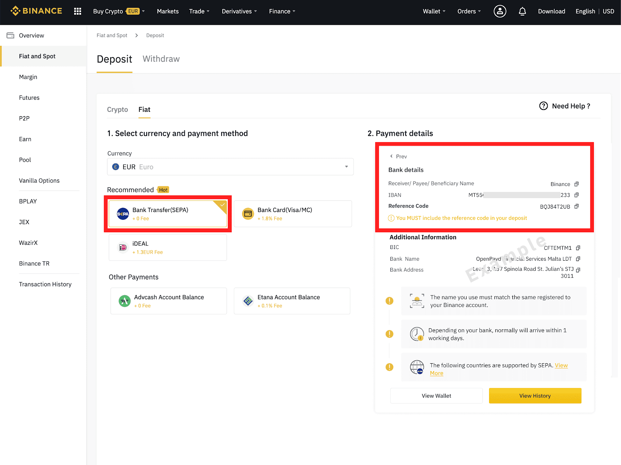Expand the Buy Crypto dropdown
The image size is (621, 465).
coord(119,11)
